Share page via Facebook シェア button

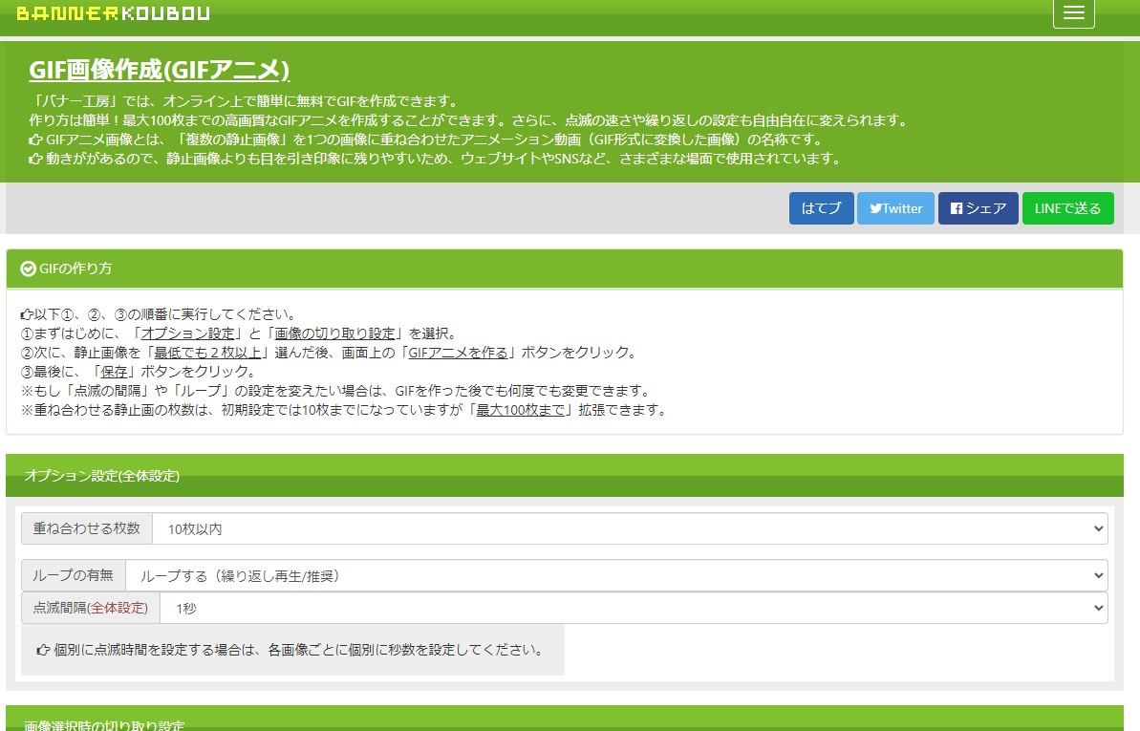point(978,208)
